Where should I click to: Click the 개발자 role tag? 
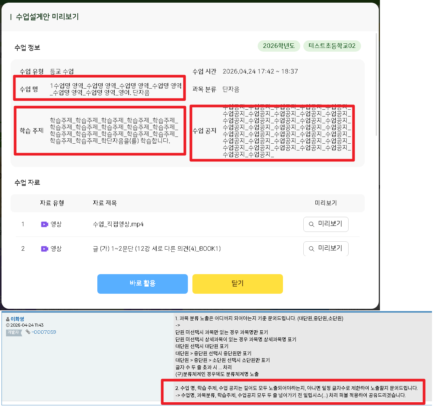click(13, 332)
